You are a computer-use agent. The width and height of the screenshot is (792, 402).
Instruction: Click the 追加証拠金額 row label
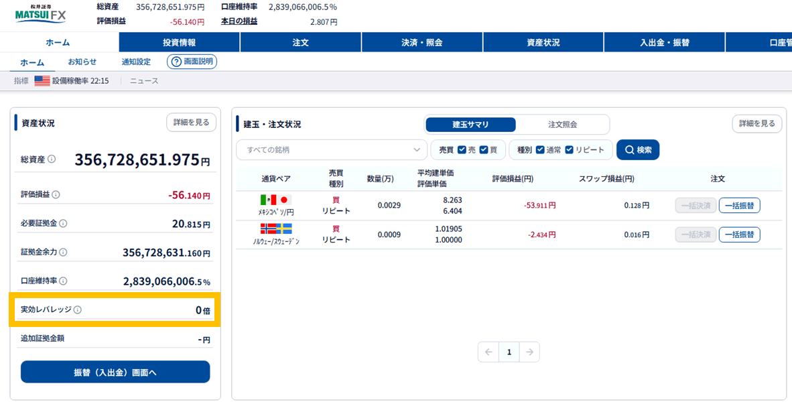42,338
